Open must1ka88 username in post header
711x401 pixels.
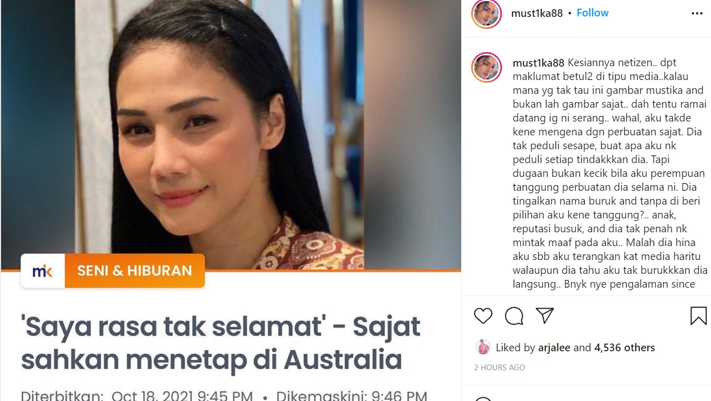[x=537, y=13]
